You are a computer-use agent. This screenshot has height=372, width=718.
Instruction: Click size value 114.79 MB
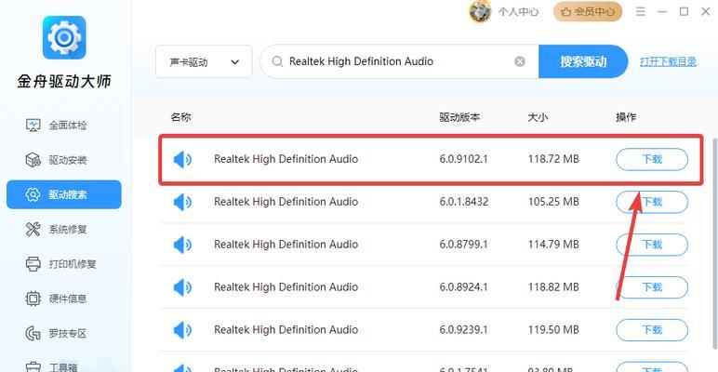(553, 245)
